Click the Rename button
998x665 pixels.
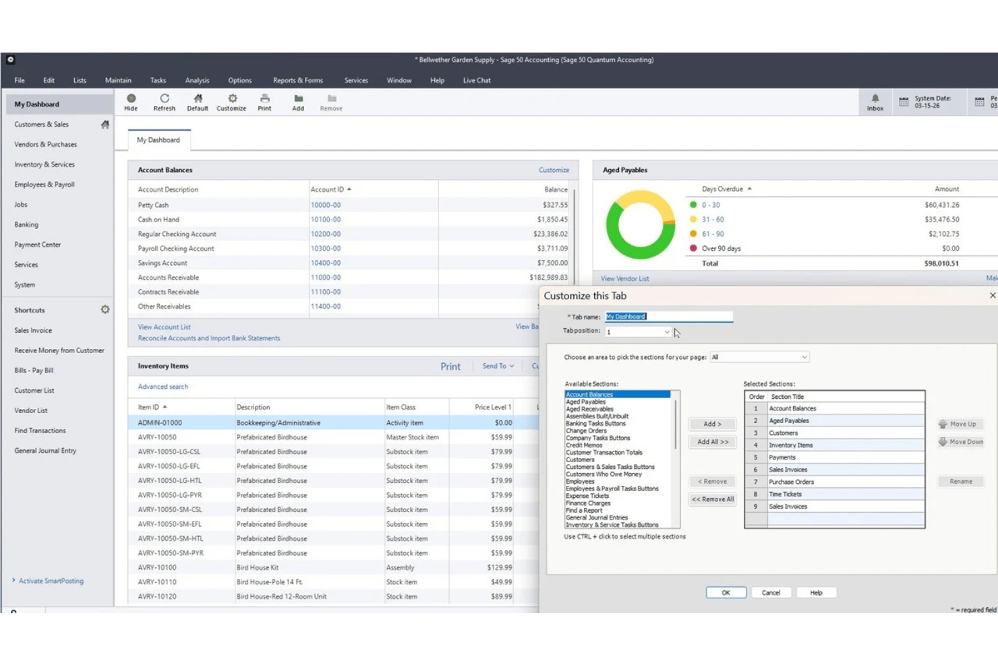click(x=961, y=481)
